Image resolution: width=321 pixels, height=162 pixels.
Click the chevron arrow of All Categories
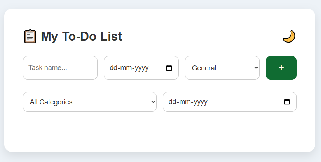[x=153, y=102]
